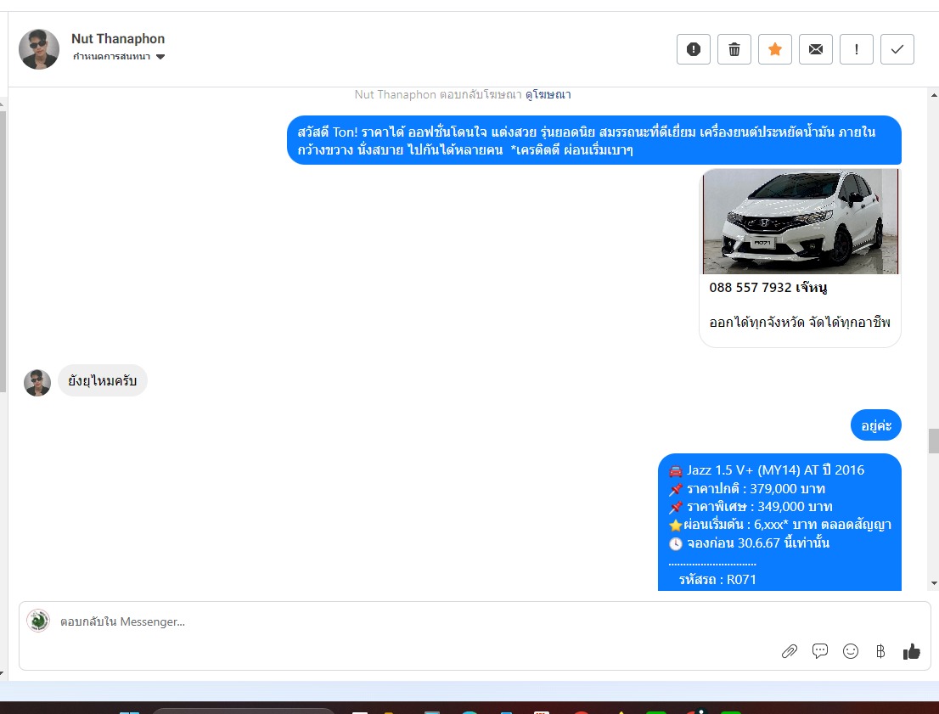The image size is (939, 714).
Task: Click the รหัสรถ : R071 line
Action: (717, 580)
